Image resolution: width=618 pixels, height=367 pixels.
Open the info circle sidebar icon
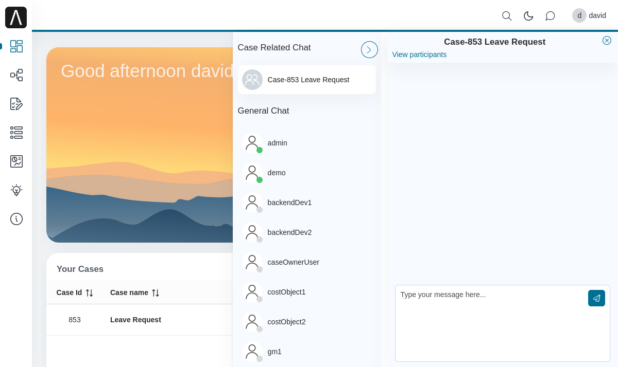16,219
